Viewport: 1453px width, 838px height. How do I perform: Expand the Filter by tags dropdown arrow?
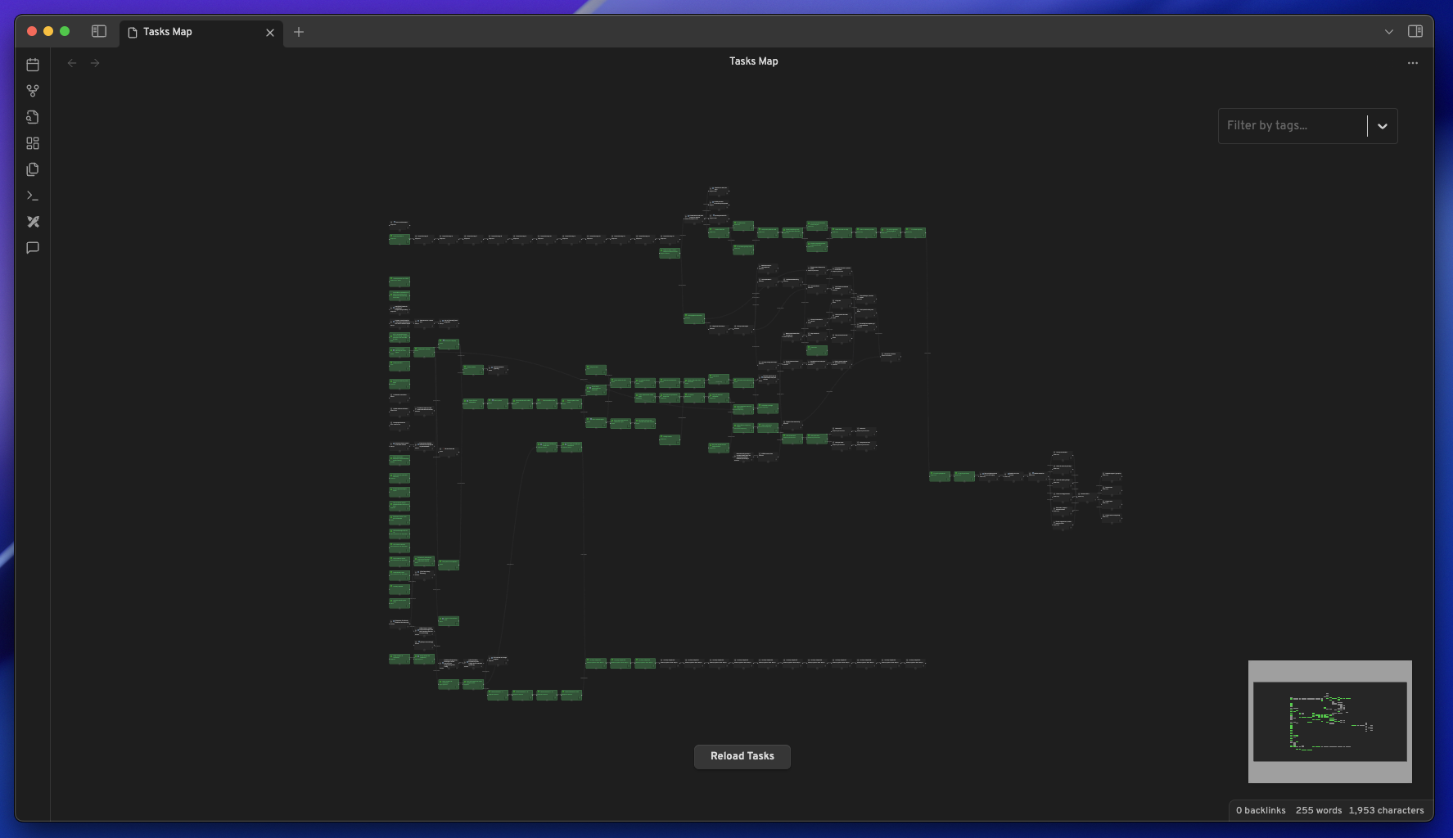(1382, 126)
